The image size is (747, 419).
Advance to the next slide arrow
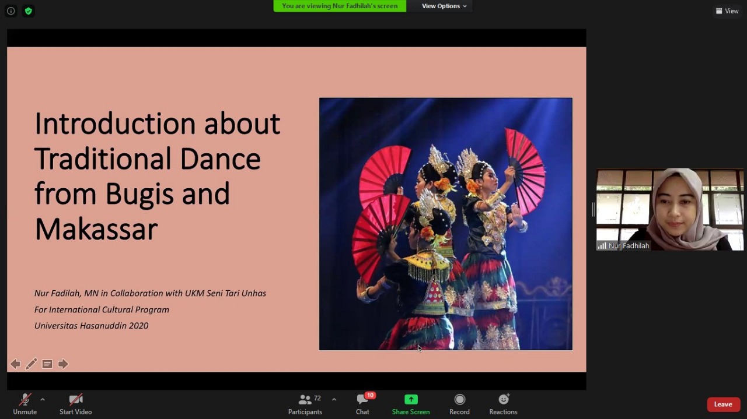click(63, 364)
